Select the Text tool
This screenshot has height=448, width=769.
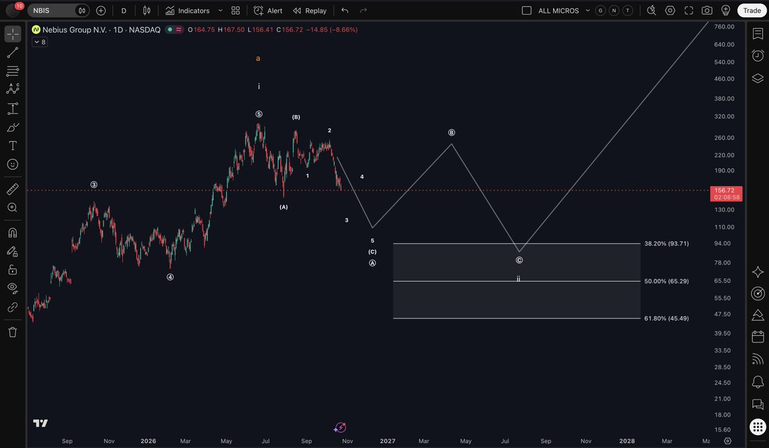click(x=12, y=146)
